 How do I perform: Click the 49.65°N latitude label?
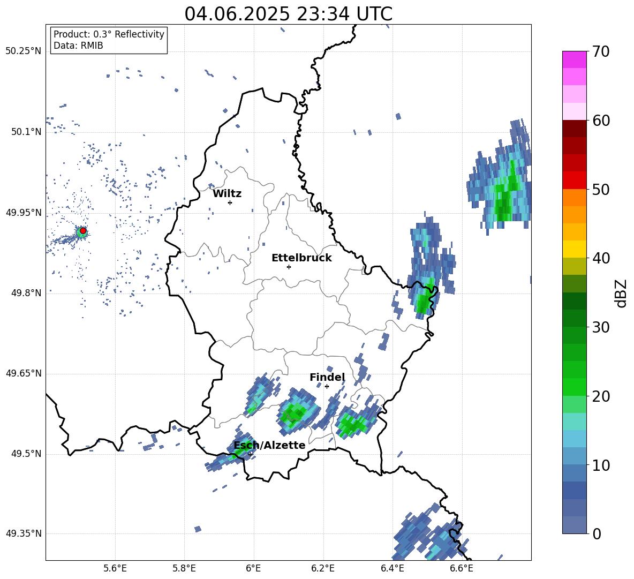pyautogui.click(x=24, y=374)
